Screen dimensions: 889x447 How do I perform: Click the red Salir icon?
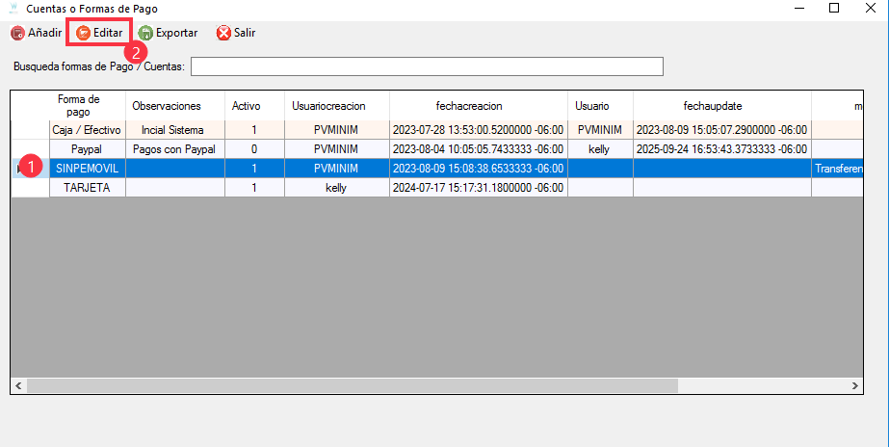pyautogui.click(x=223, y=33)
